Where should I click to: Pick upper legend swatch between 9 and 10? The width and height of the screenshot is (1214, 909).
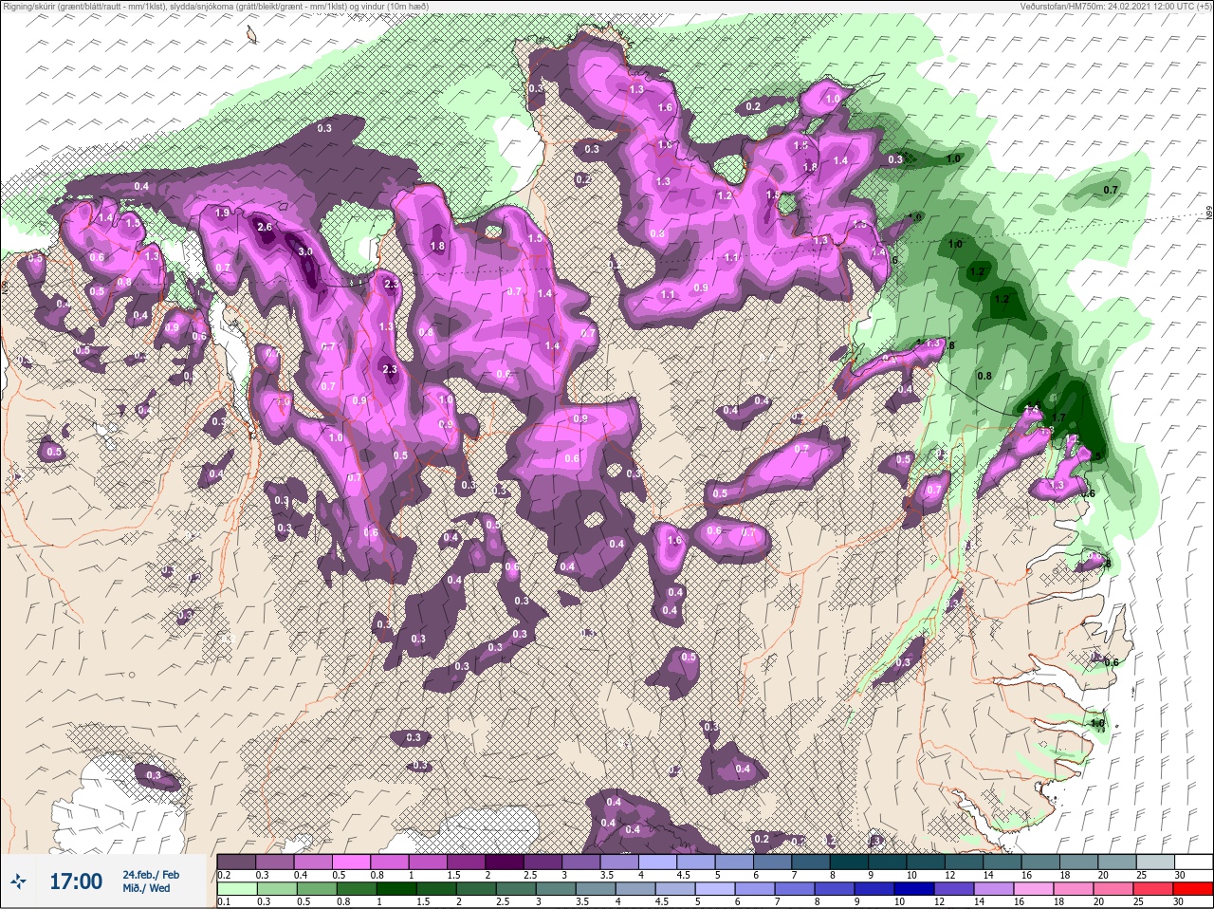889,862
